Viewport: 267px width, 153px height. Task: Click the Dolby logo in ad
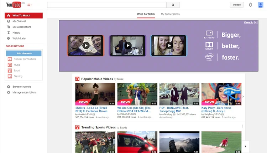click(209, 46)
